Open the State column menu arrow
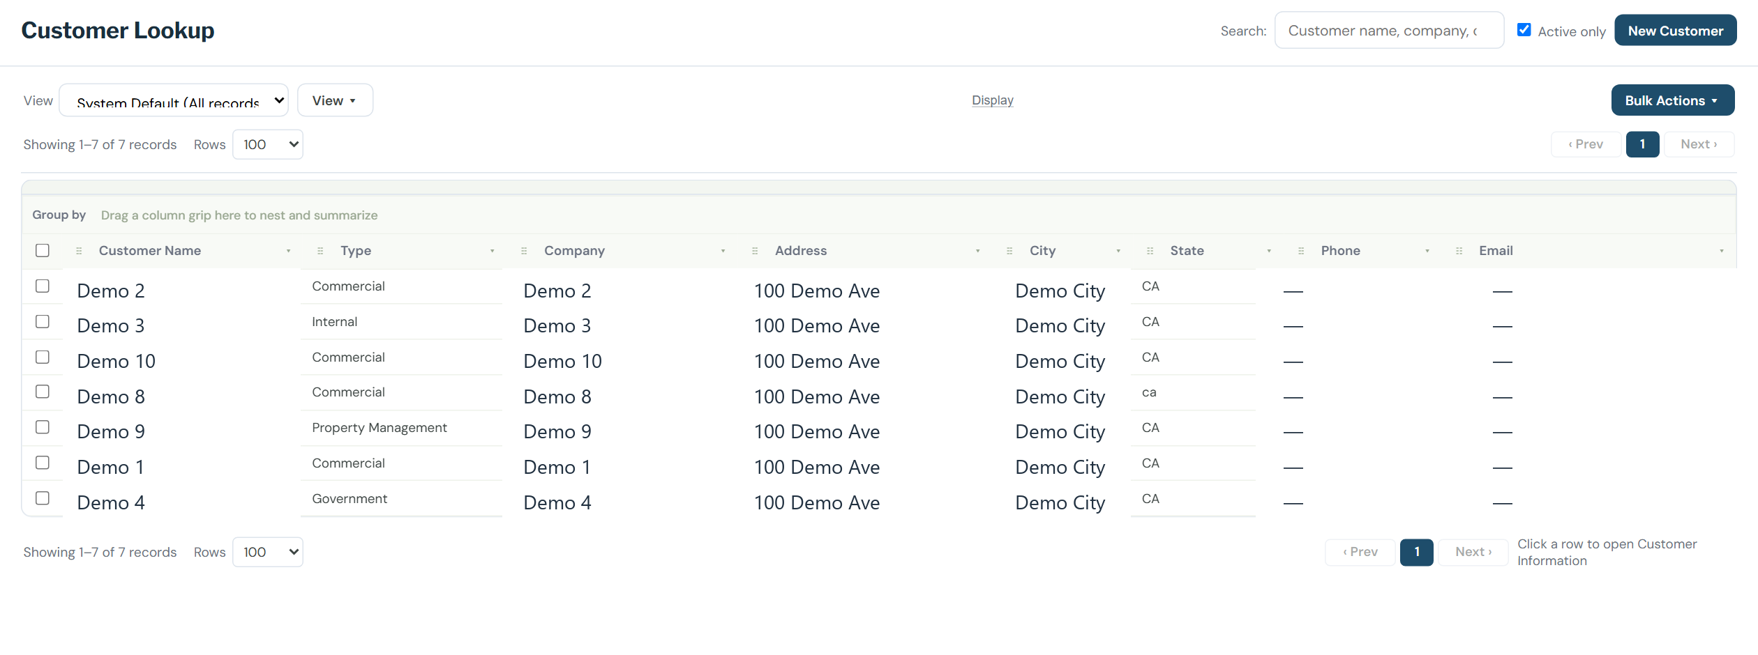The image size is (1758, 655). 1269,252
